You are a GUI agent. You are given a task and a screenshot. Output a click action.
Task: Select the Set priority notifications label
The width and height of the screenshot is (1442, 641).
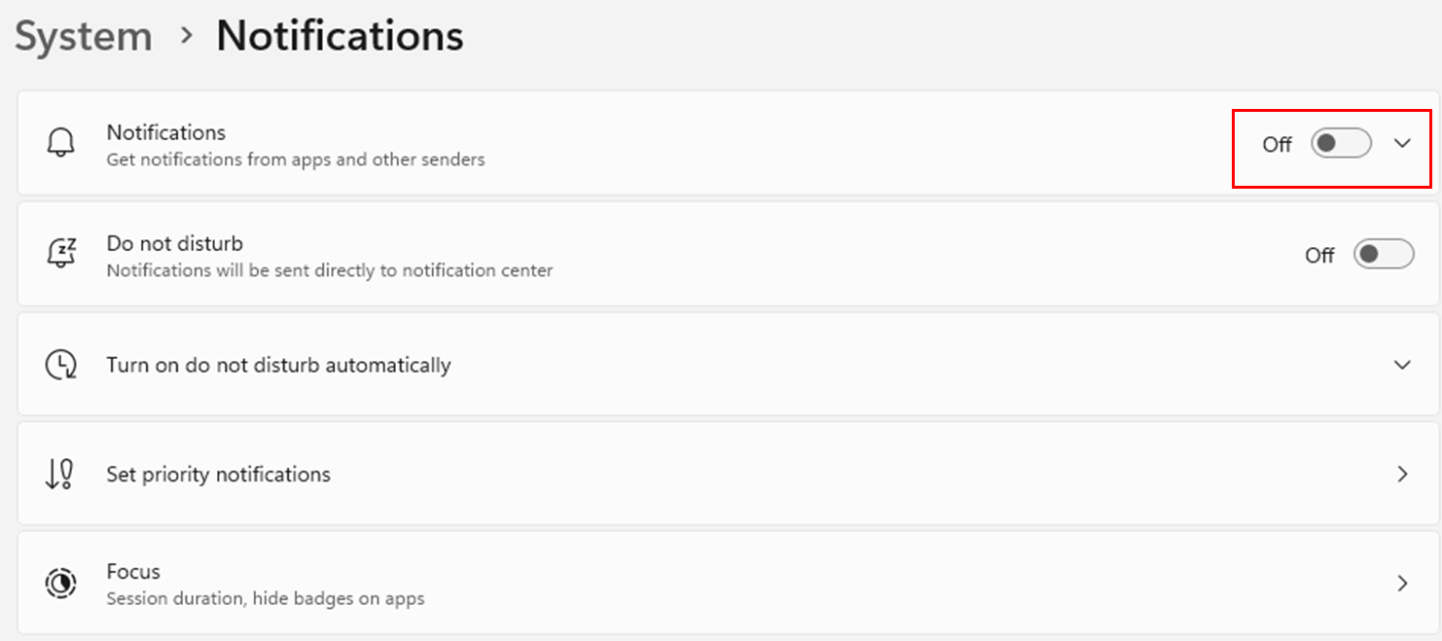pos(218,475)
